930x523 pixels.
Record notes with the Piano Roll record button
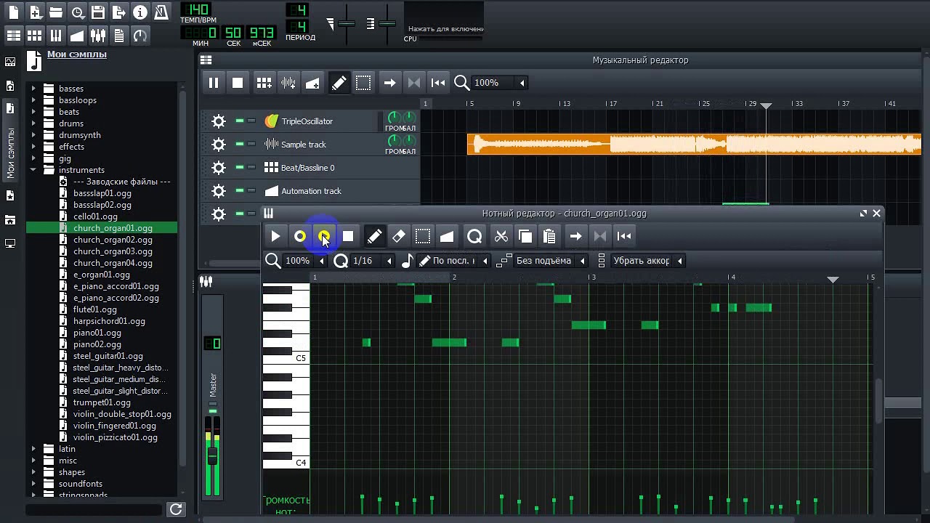[300, 236]
